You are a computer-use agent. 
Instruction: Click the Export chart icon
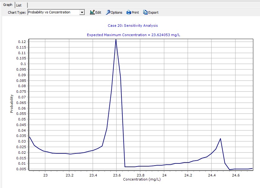pyautogui.click(x=145, y=12)
